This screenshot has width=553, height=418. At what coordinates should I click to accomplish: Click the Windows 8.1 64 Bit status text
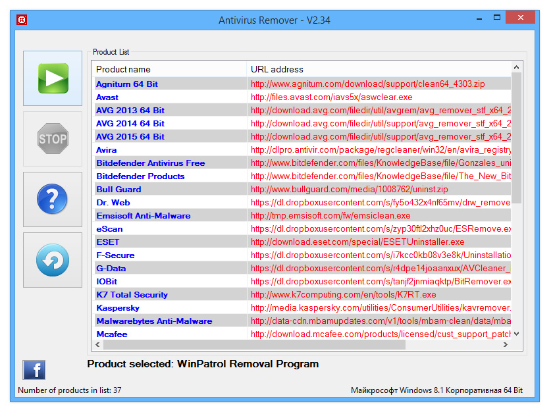click(436, 390)
